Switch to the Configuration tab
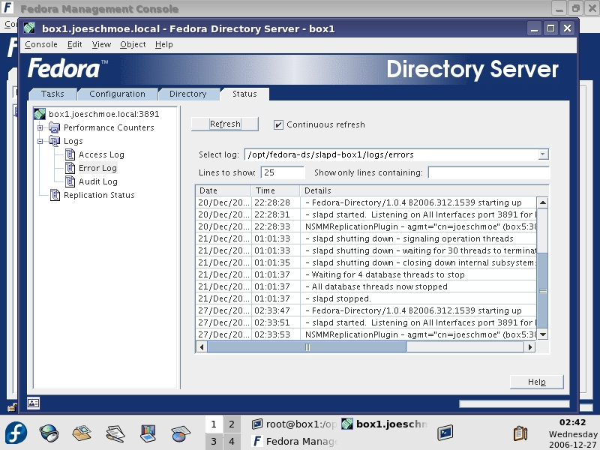Image resolution: width=600 pixels, height=450 pixels. pos(117,94)
